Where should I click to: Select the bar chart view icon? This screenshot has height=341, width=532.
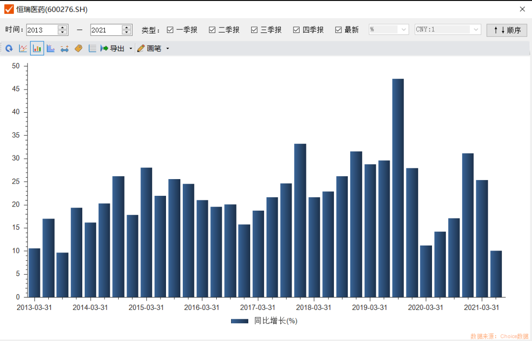click(x=37, y=48)
